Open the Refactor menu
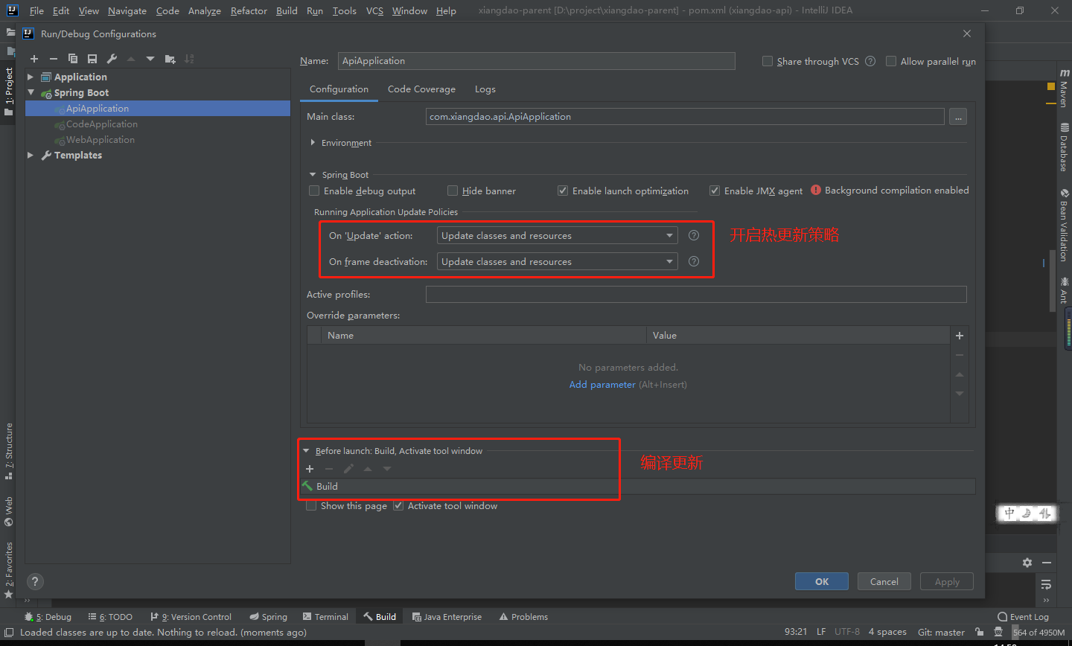Image resolution: width=1072 pixels, height=646 pixels. pos(249,11)
